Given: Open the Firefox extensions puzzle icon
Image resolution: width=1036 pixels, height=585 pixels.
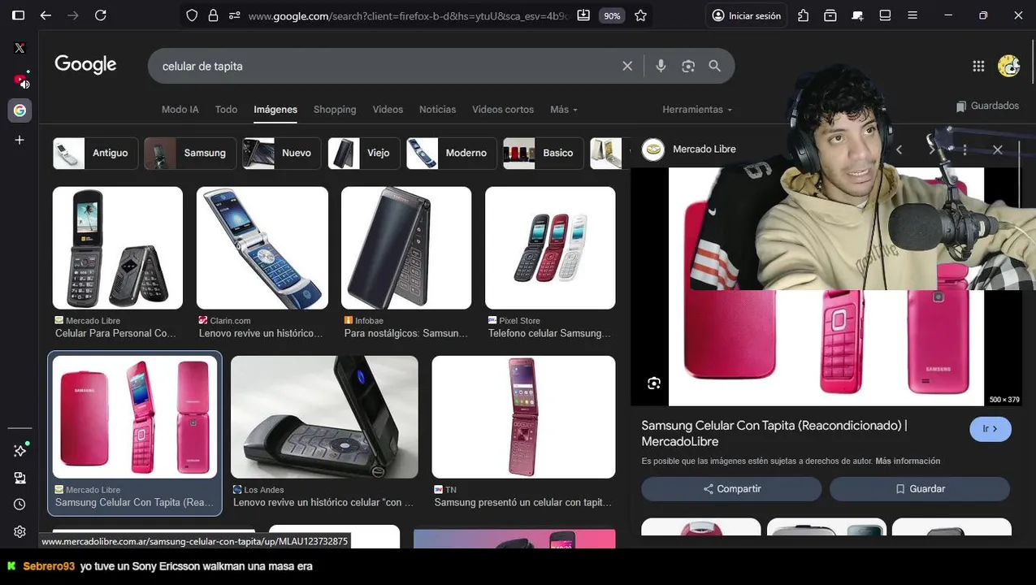Looking at the screenshot, I should [803, 15].
